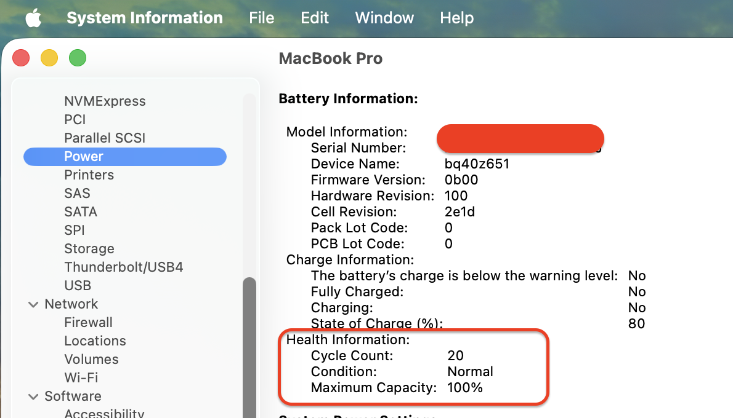Click the battery warning level line
This screenshot has height=418, width=733.
pos(464,276)
